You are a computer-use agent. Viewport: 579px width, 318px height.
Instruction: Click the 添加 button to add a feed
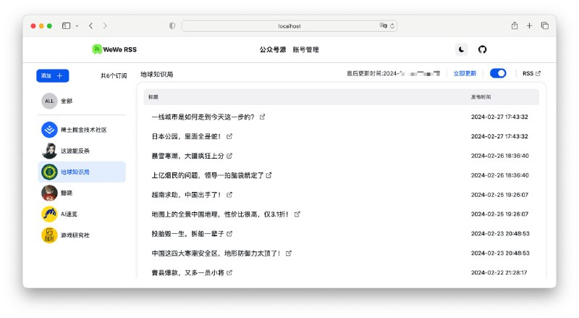52,75
